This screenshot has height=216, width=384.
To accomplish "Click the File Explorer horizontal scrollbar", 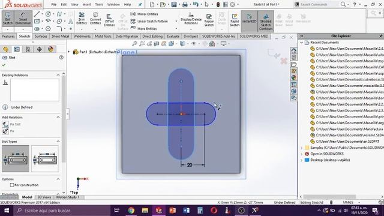I will [329, 197].
